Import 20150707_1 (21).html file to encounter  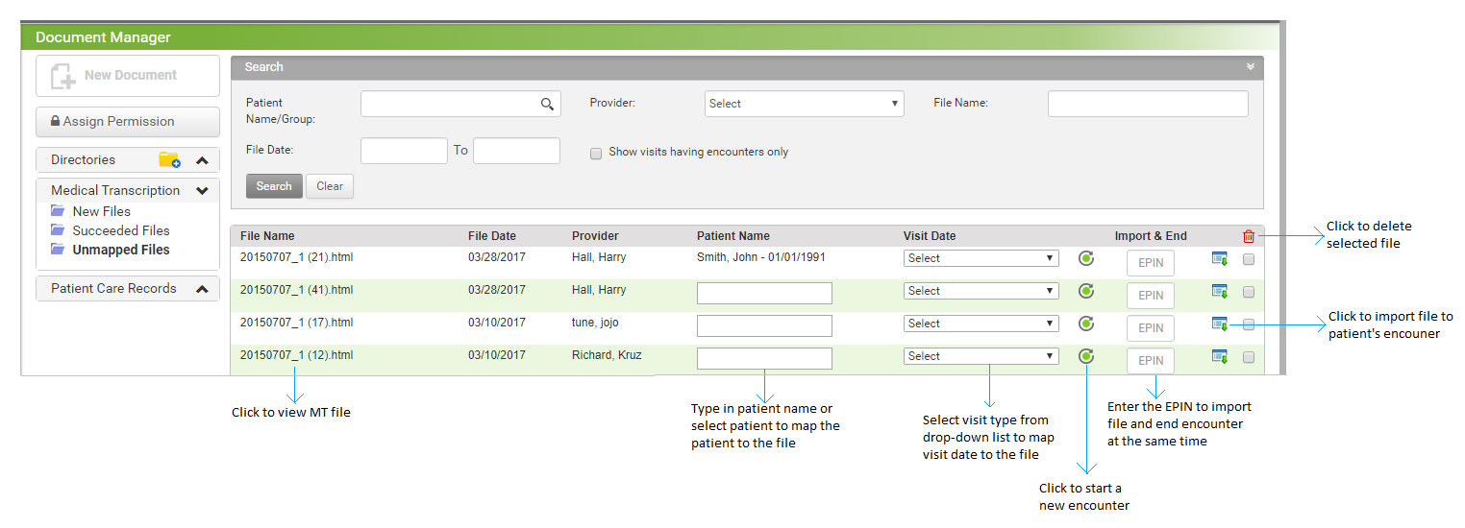[1220, 258]
